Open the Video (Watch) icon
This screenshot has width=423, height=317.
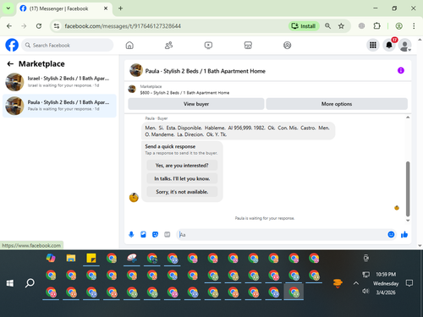point(208,45)
